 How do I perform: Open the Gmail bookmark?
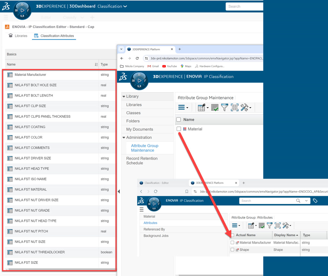coord(153,66)
